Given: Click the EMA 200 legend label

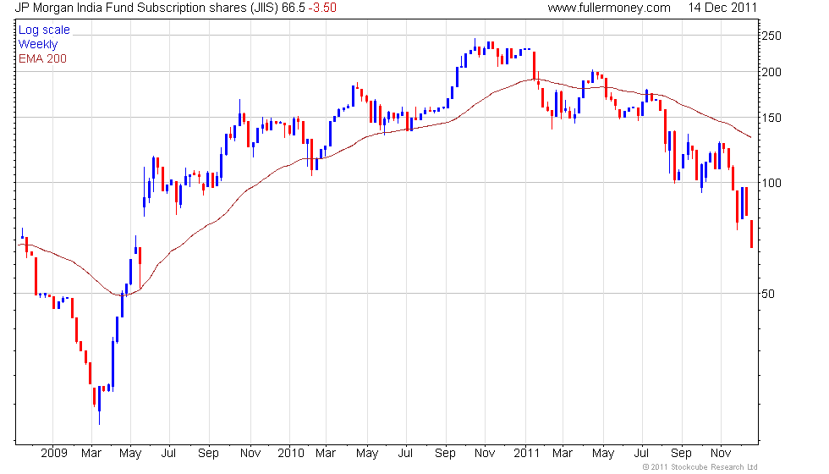Looking at the screenshot, I should [42, 58].
